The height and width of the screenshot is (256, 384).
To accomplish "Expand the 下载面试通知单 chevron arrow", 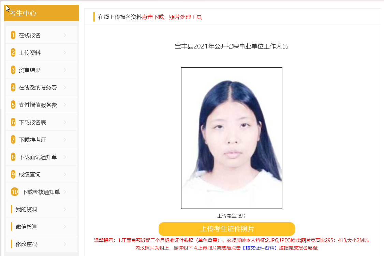I will (x=65, y=157).
